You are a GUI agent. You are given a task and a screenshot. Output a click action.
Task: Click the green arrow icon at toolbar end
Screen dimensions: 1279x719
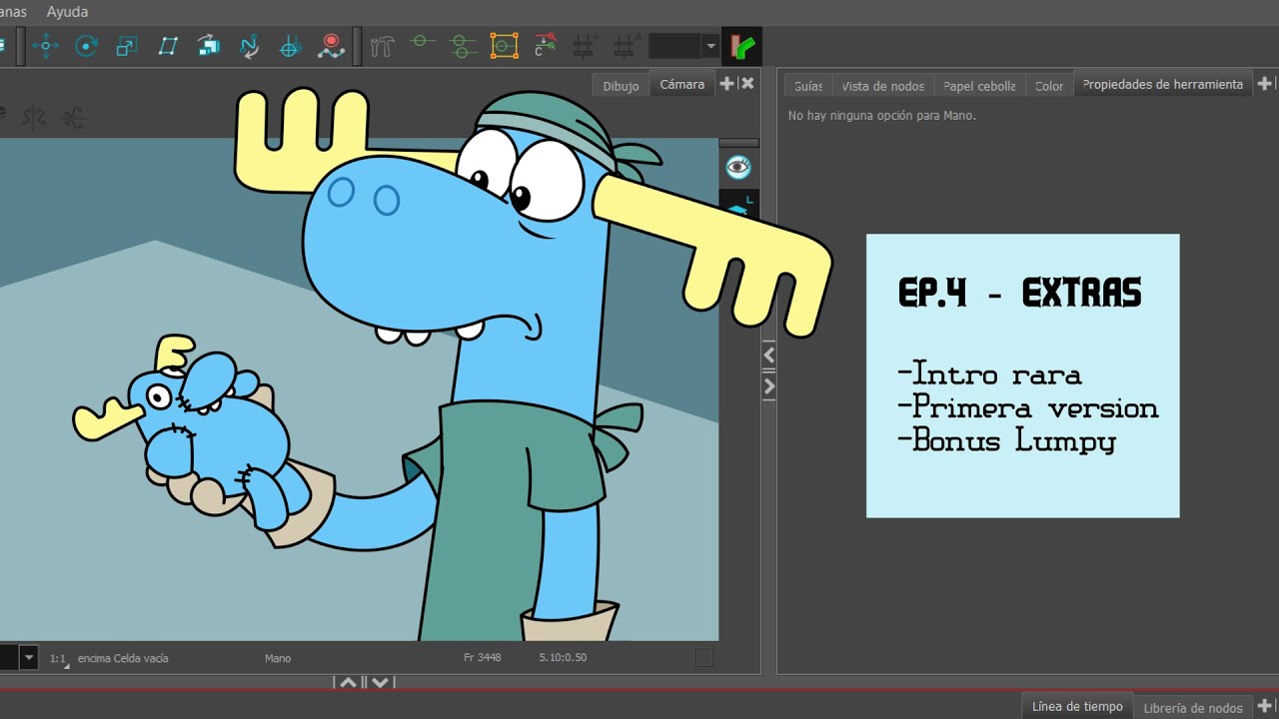coord(741,46)
